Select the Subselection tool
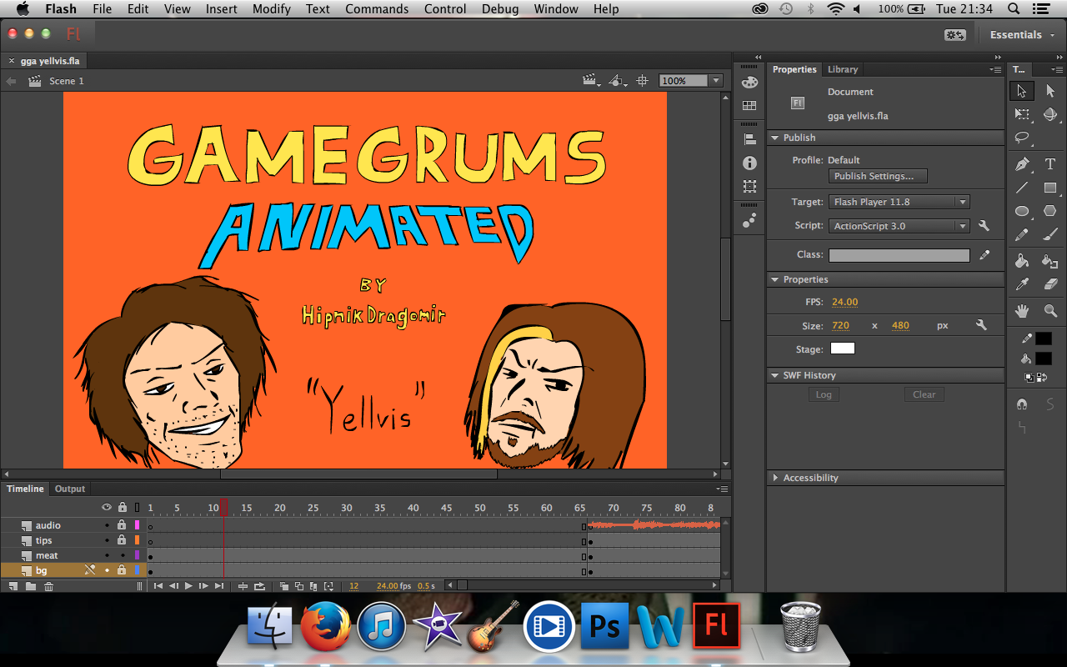 (x=1050, y=90)
